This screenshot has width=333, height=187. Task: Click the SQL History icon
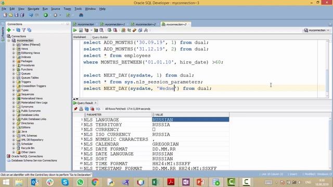click(x=140, y=30)
